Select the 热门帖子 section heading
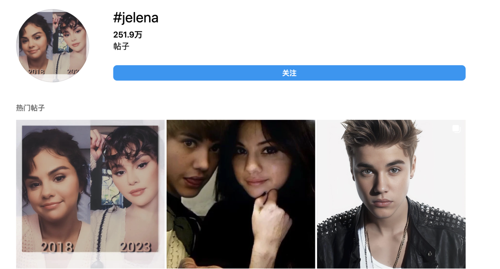Viewport: 500px width, 269px height. click(30, 108)
